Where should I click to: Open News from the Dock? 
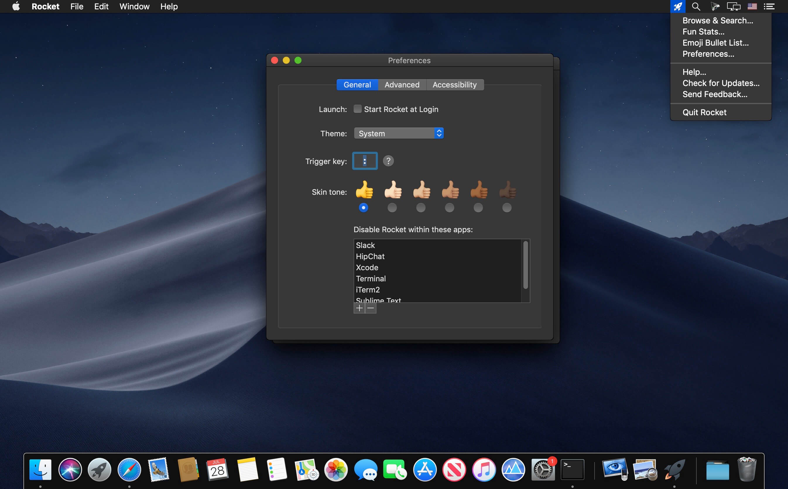tap(454, 470)
